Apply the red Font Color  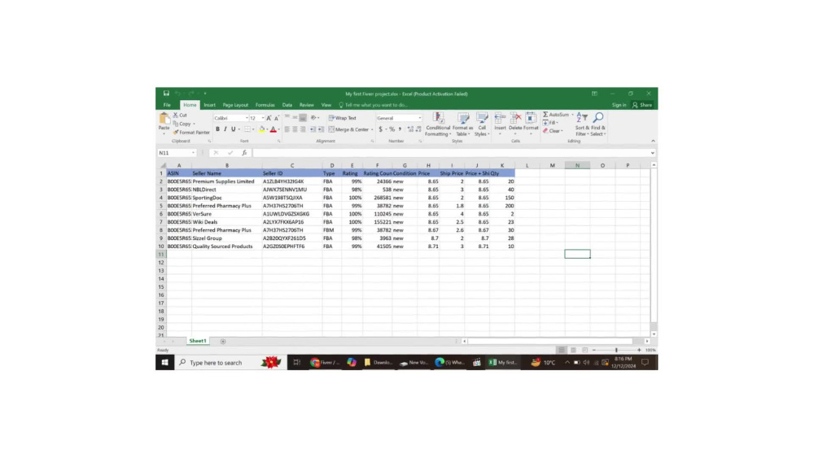point(273,129)
